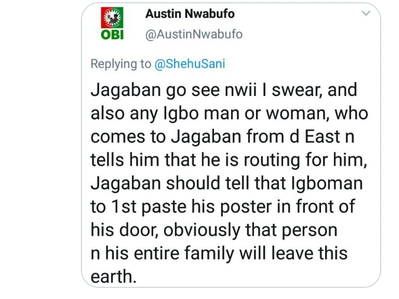The height and width of the screenshot is (299, 399).
Task: Click the final word "earth."
Action: 113,276
